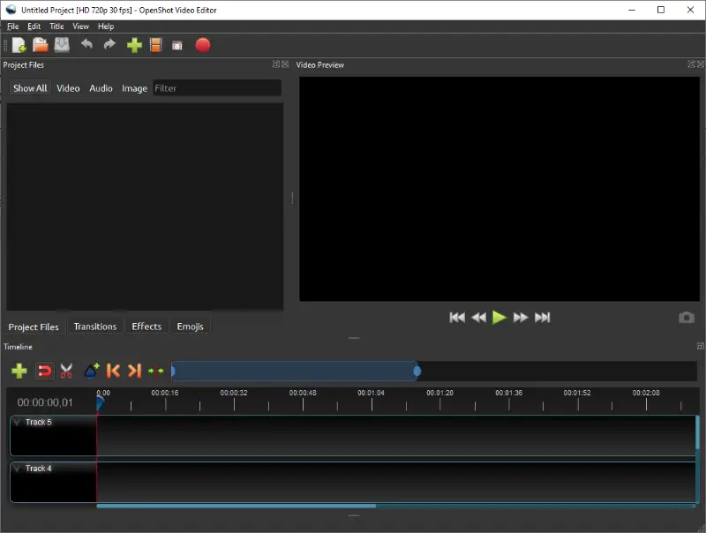Open the View menu
The image size is (706, 533).
click(x=80, y=26)
